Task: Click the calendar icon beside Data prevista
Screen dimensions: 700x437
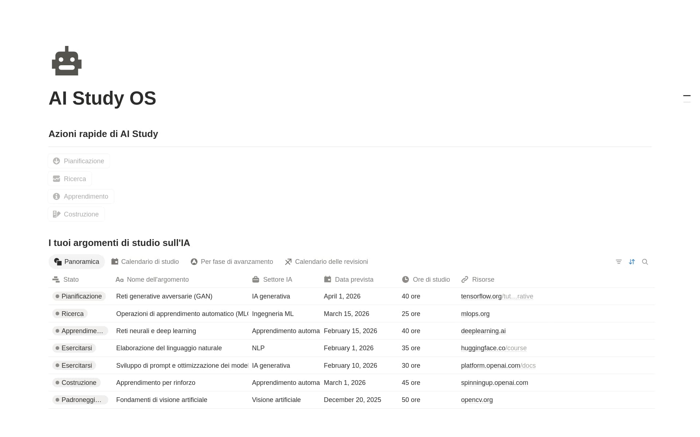Action: tap(327, 280)
